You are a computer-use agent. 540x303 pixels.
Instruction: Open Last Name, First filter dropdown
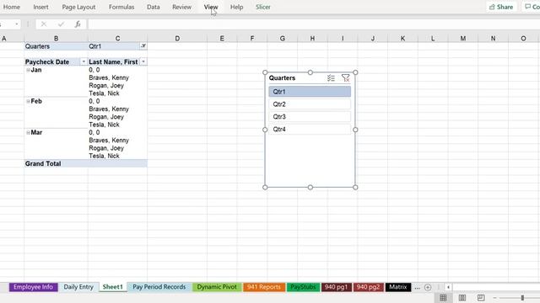(x=143, y=61)
